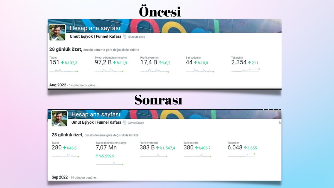Click the green up arrow beside 211 followers
This screenshot has width=334, height=188.
(x=250, y=63)
